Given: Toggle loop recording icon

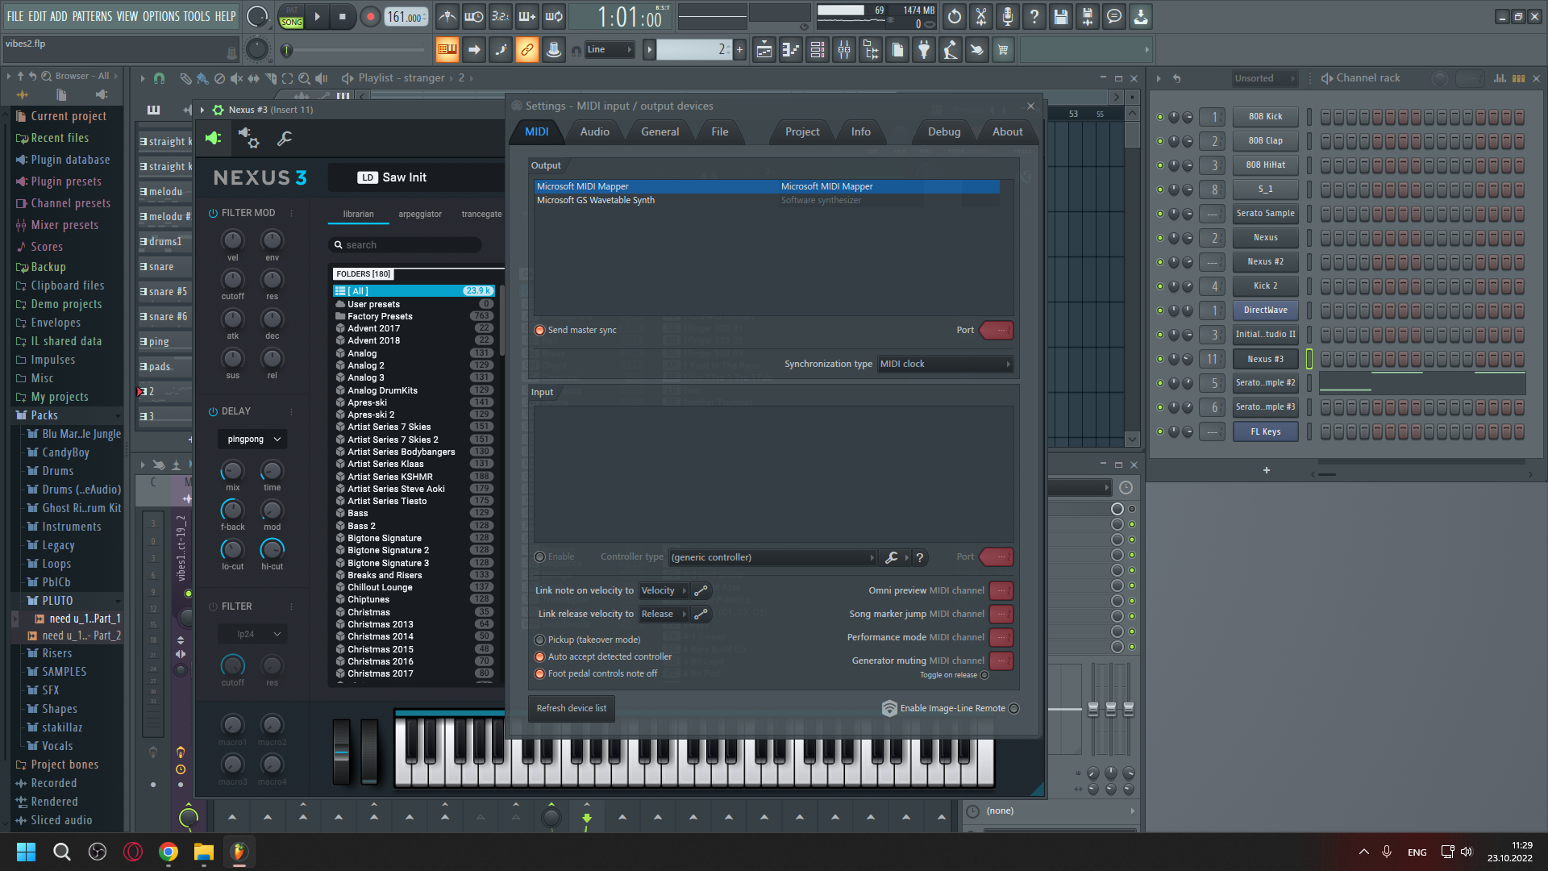Looking at the screenshot, I should pyautogui.click(x=554, y=16).
